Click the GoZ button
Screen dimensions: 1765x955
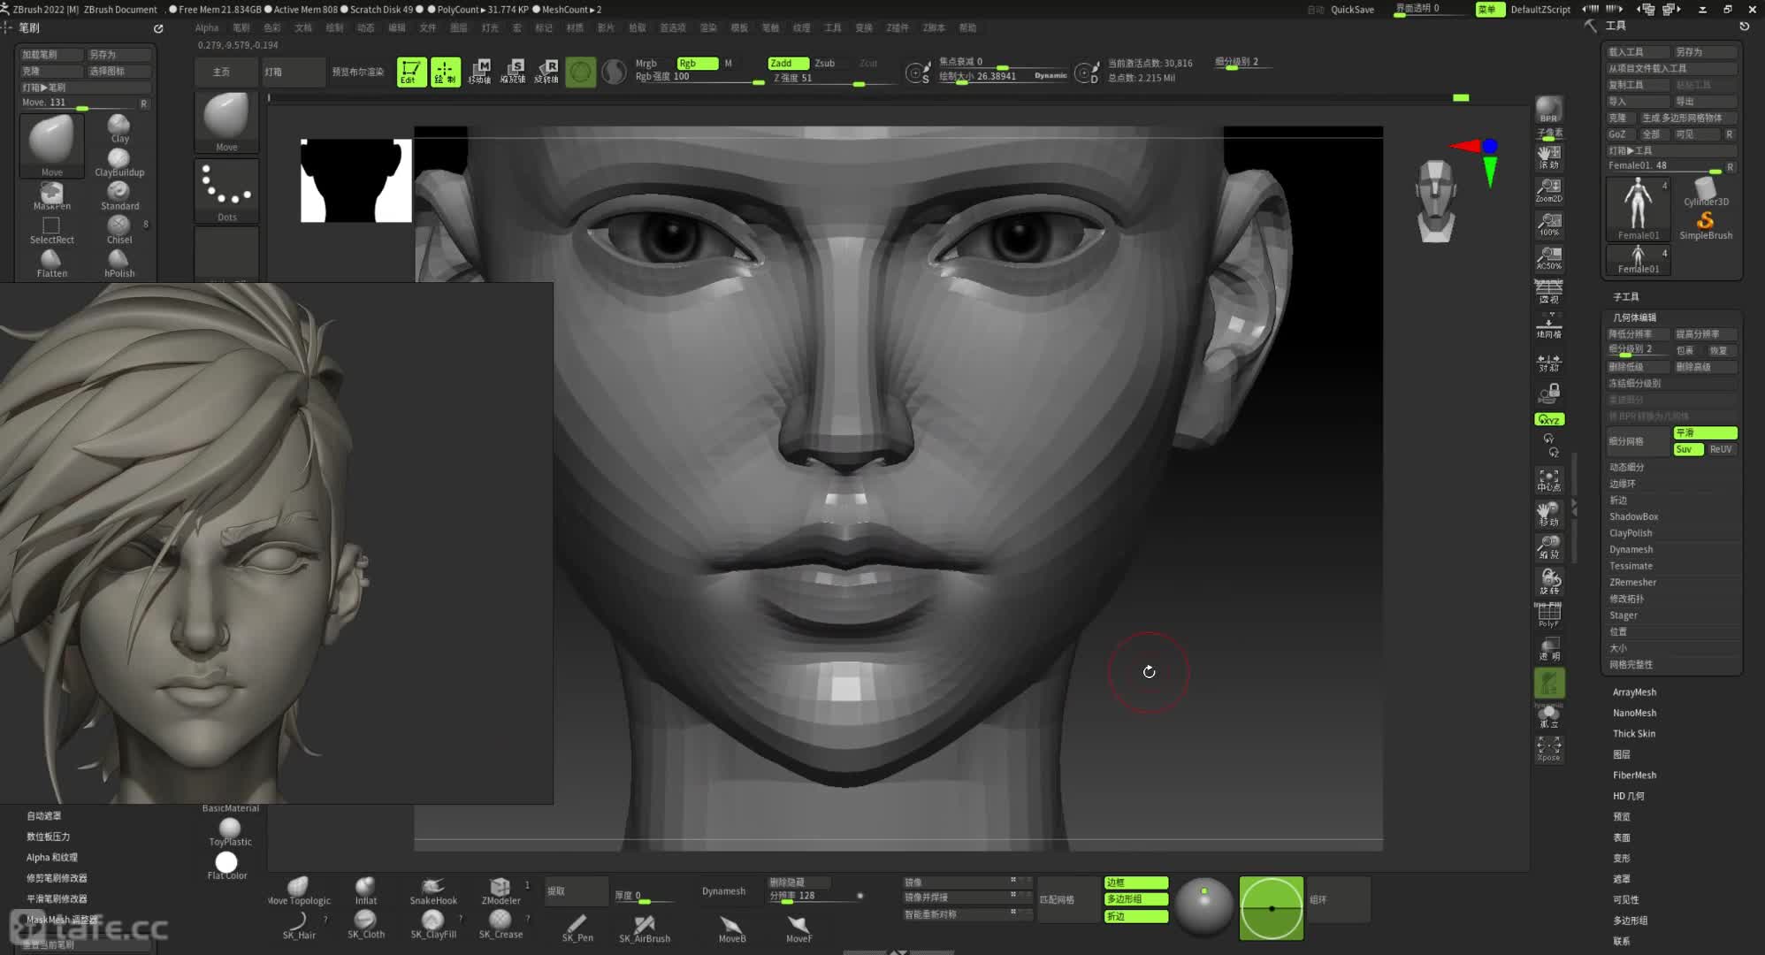pyautogui.click(x=1617, y=134)
